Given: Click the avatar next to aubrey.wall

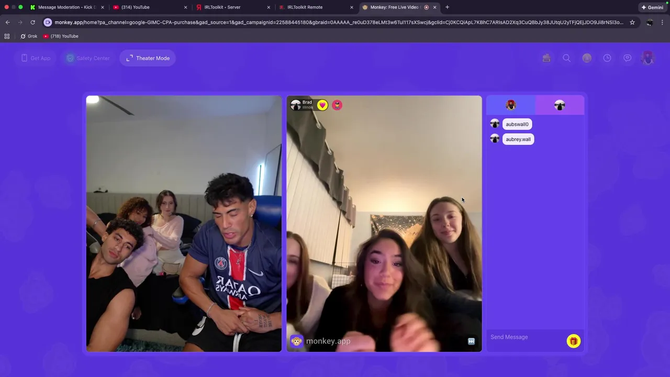Looking at the screenshot, I should coord(495,139).
